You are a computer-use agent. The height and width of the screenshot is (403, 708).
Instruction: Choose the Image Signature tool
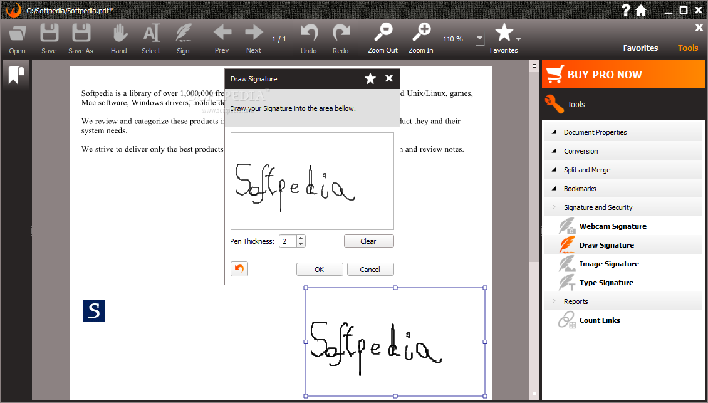point(623,264)
